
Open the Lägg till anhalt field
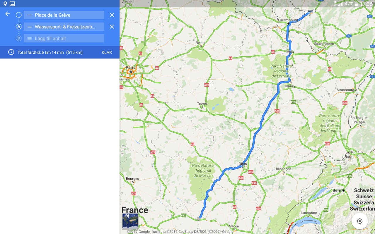coord(64,38)
